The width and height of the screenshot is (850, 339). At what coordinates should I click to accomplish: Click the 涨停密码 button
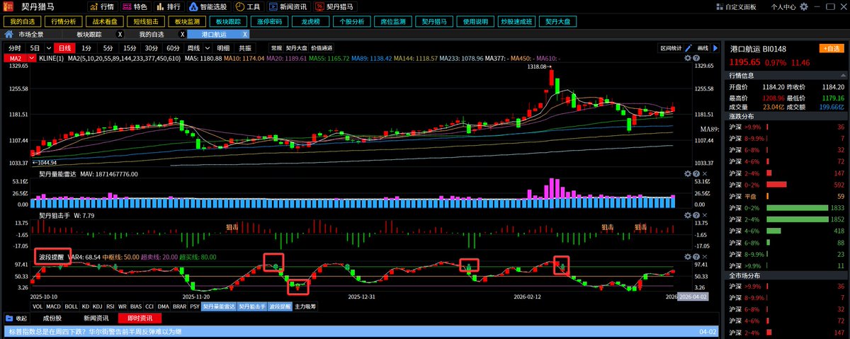click(x=271, y=22)
